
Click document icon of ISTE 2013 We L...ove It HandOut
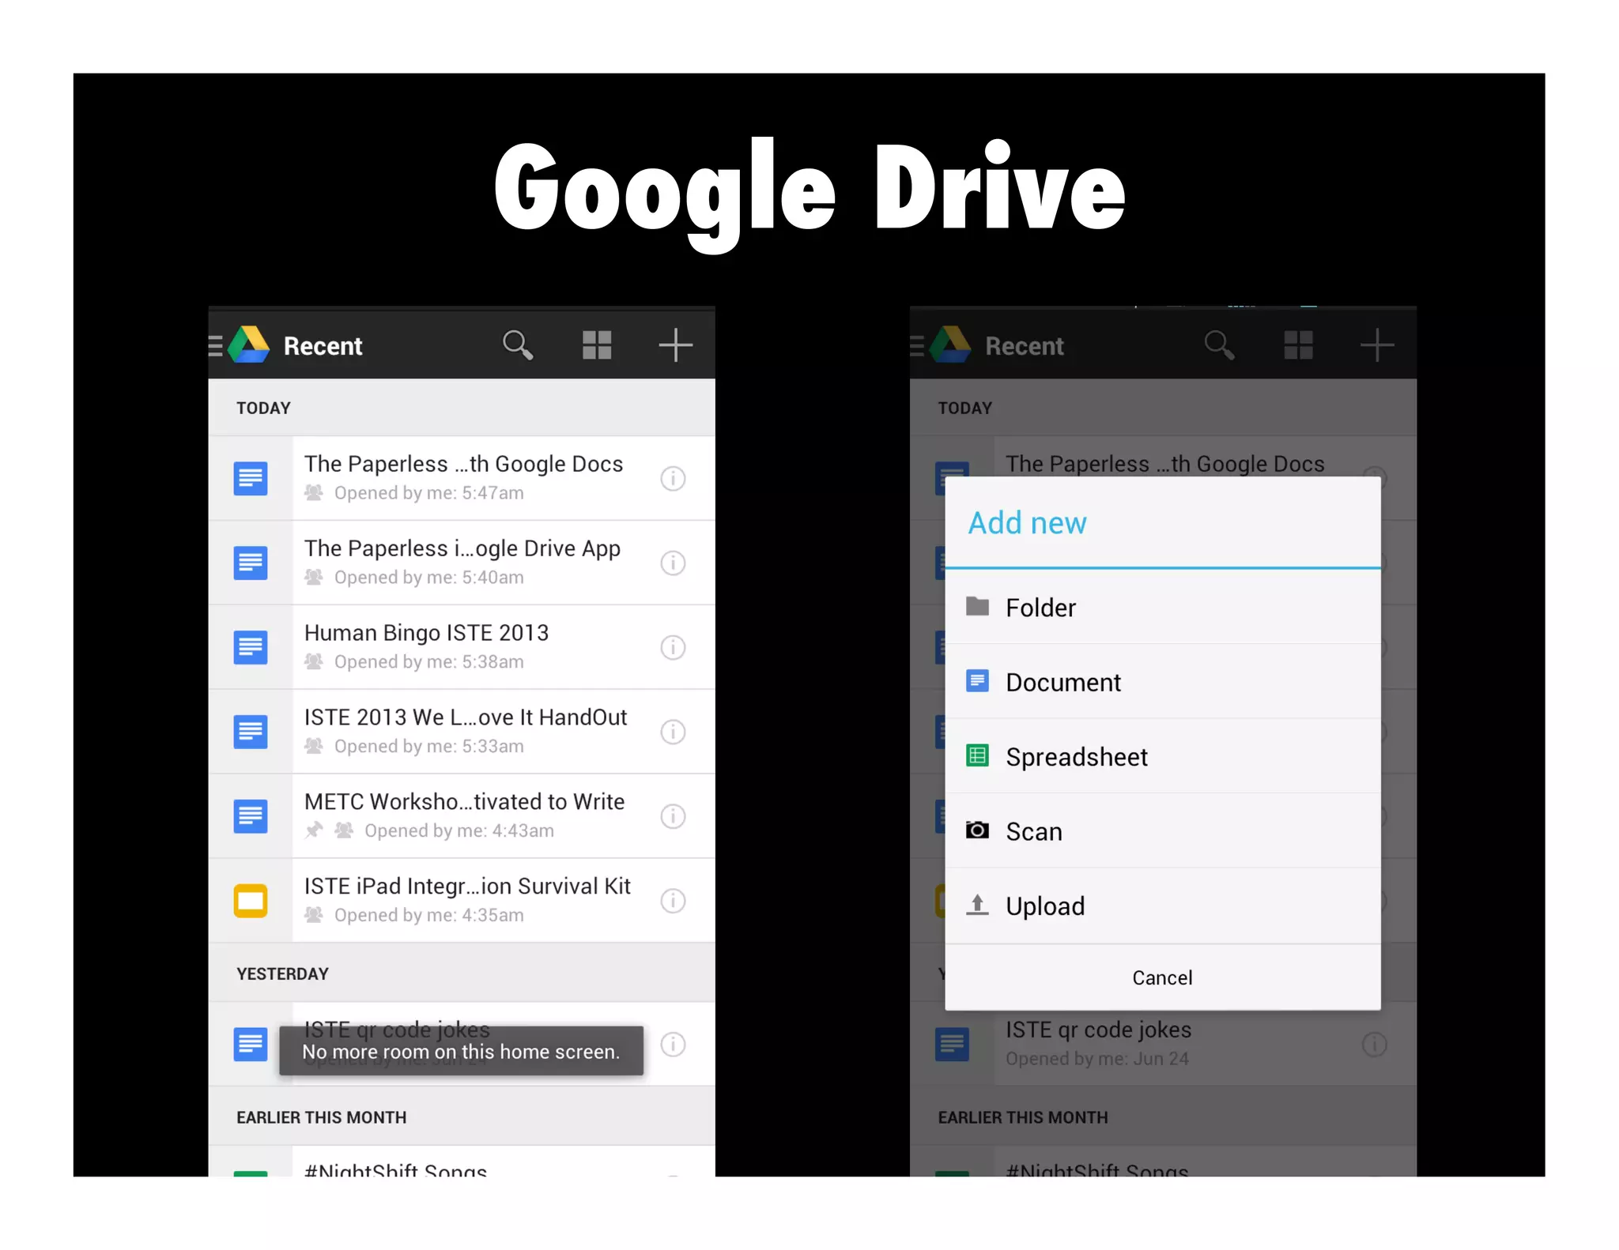click(251, 732)
